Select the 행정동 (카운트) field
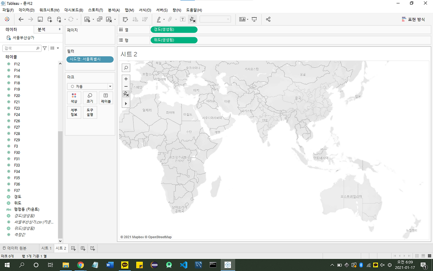 (27, 209)
